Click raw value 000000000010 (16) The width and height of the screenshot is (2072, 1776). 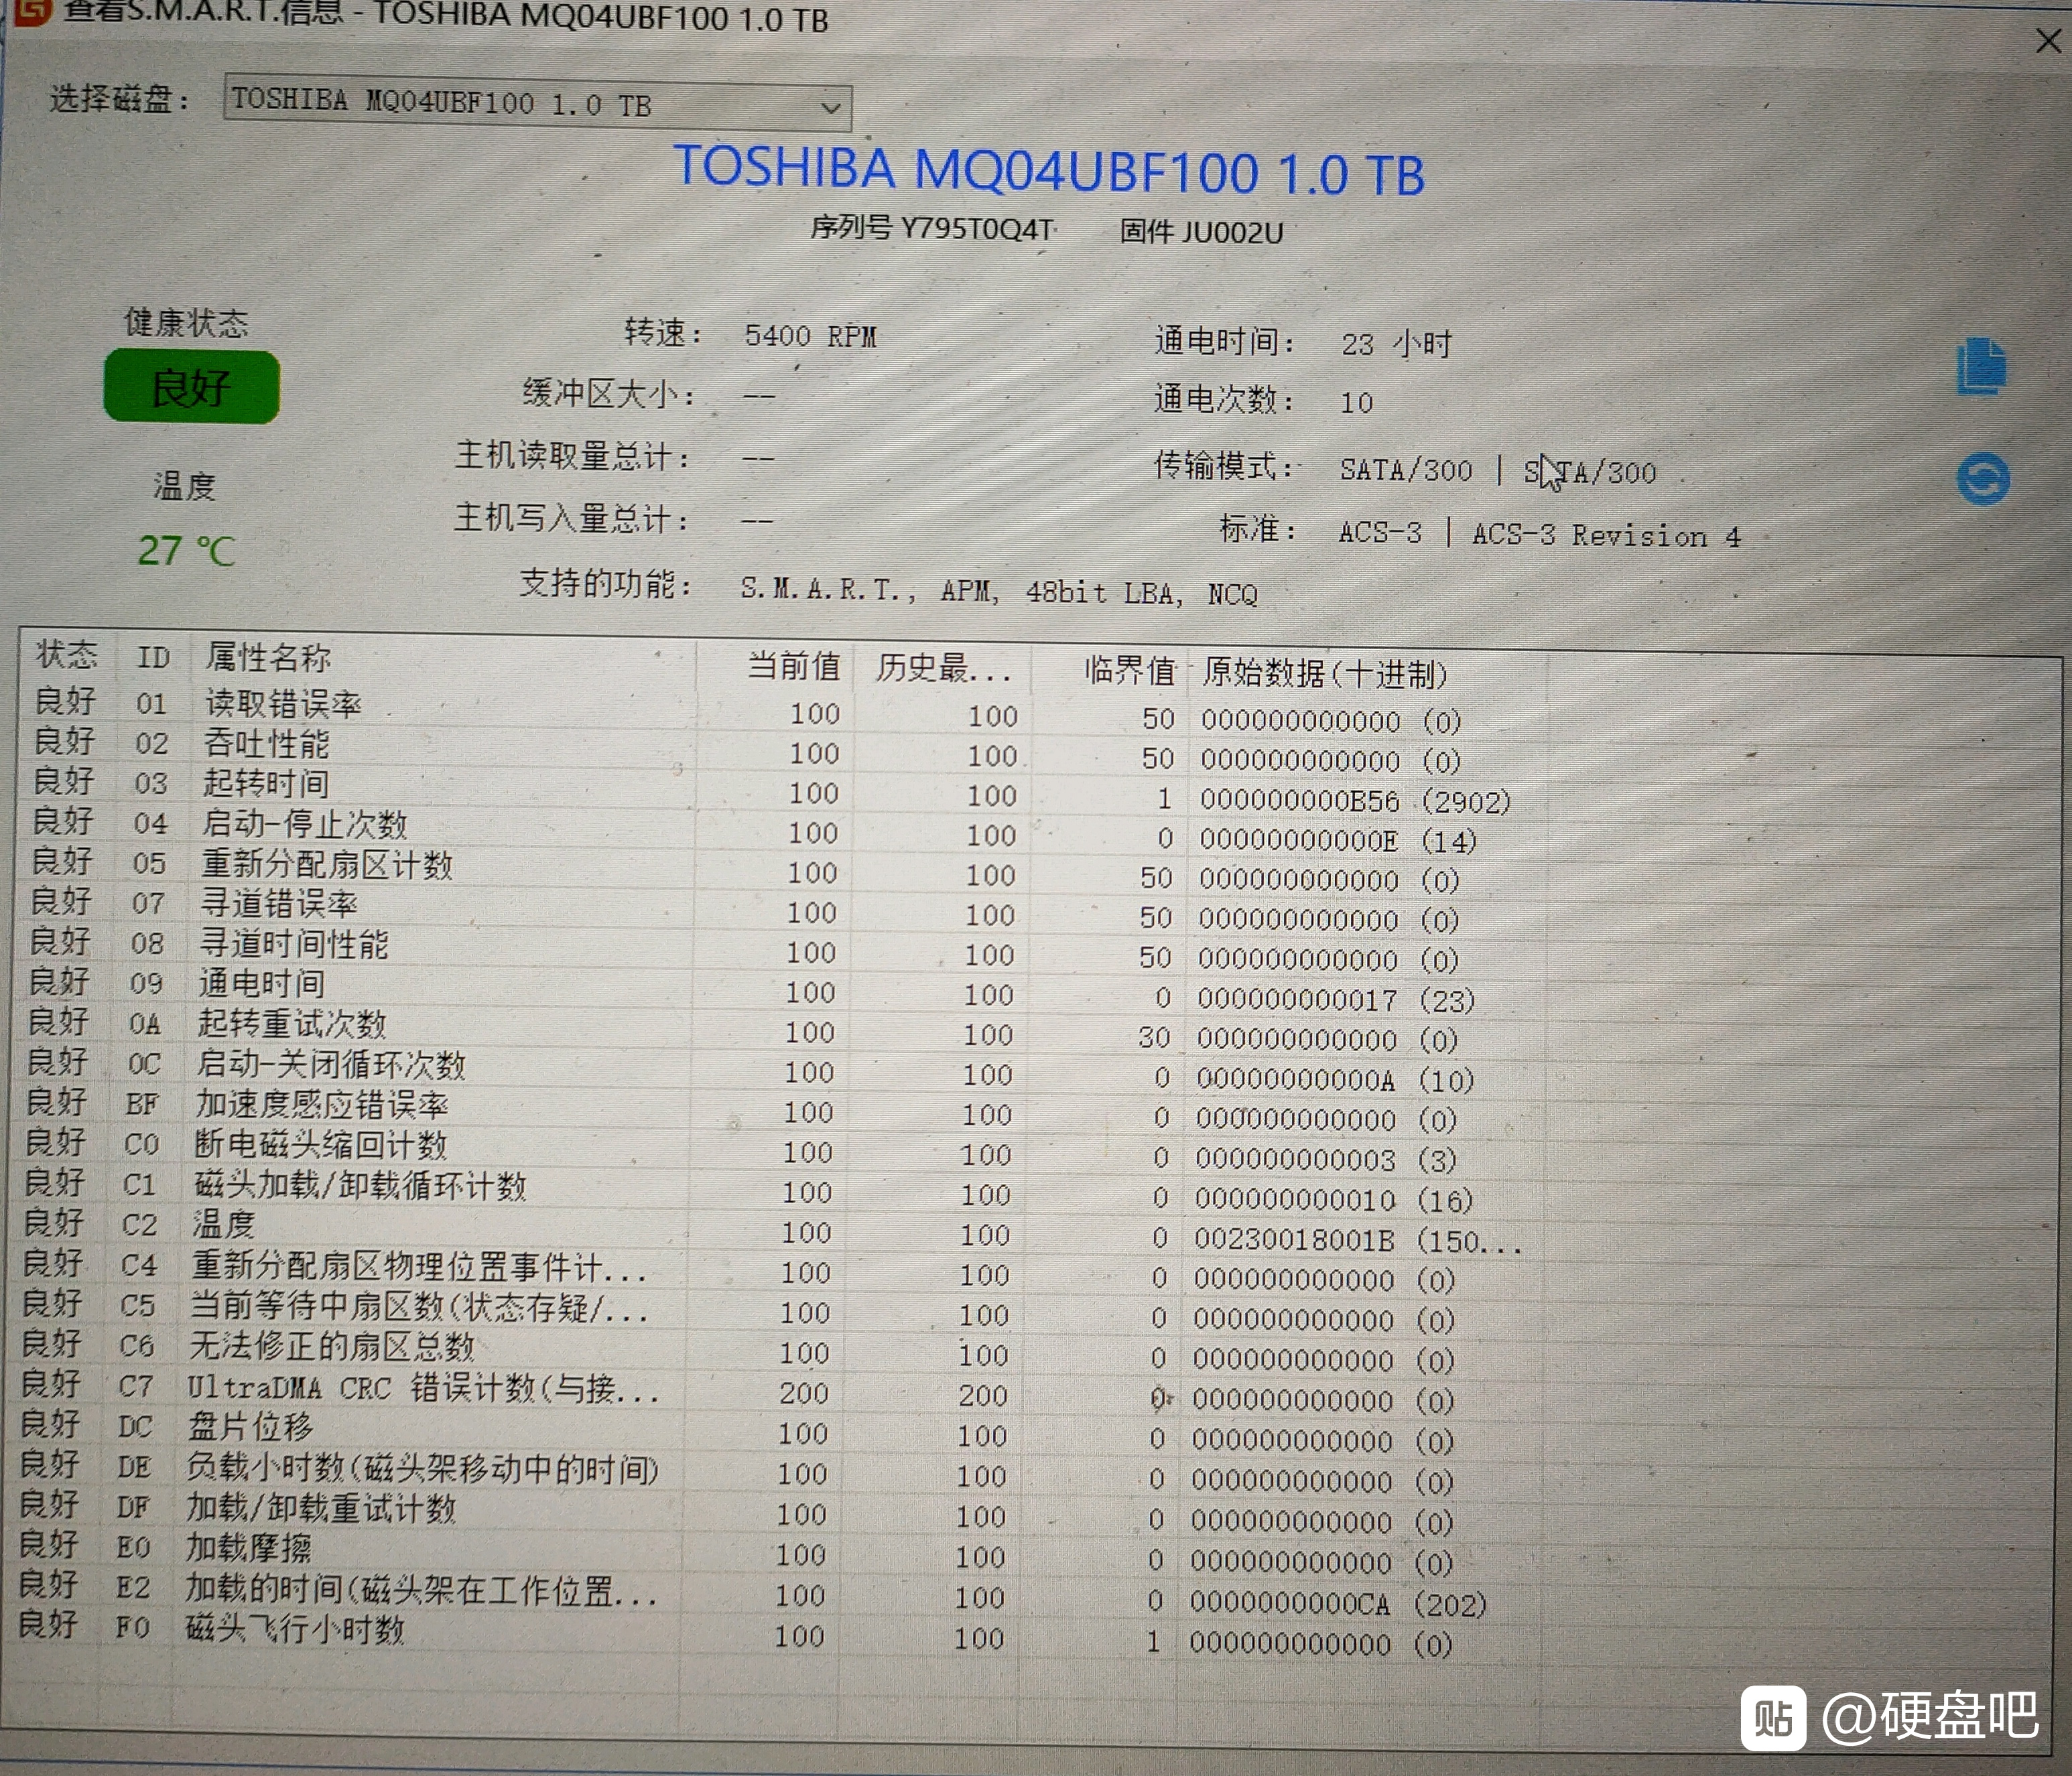tap(1334, 1200)
